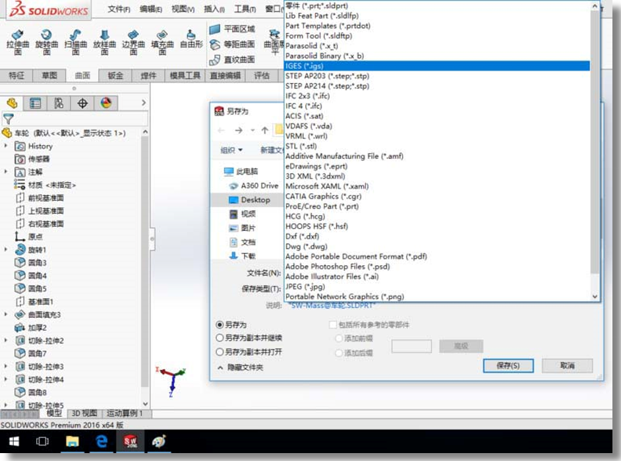This screenshot has width=621, height=461.
Task: Choose STL (*.stl) from file type list
Action: 437,146
